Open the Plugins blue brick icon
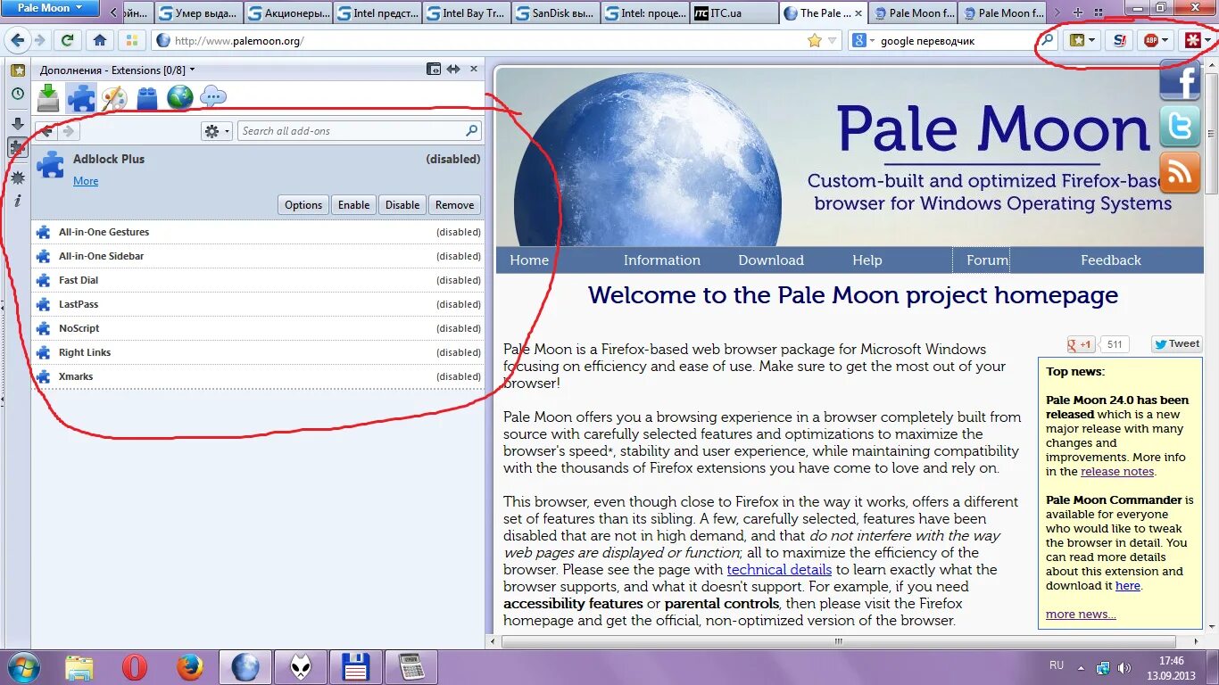This screenshot has height=685, width=1219. (x=147, y=98)
